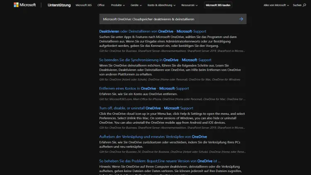Click text 'Erfahren Sie, wie Sie ein Konto aus OneDrive entfernen.'
The image size is (311, 175).
click(x=138, y=94)
